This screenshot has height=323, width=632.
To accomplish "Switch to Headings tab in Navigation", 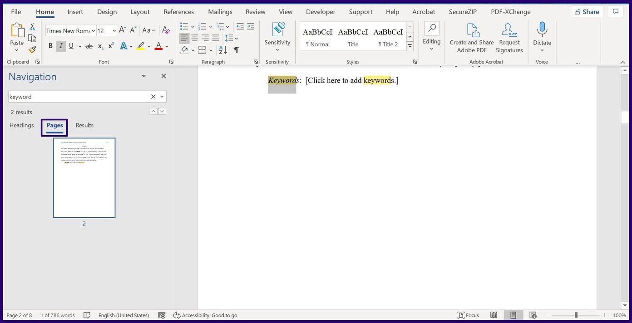I will 22,125.
